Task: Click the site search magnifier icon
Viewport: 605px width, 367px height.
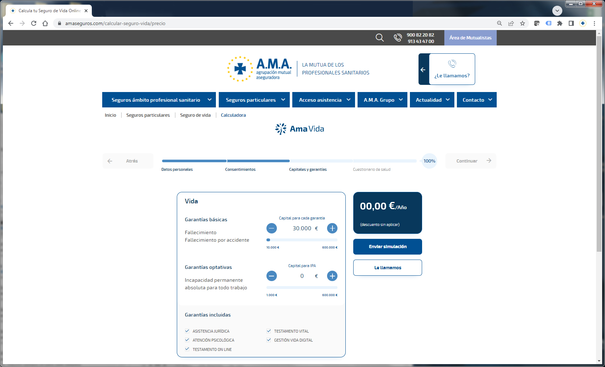Action: coord(379,38)
